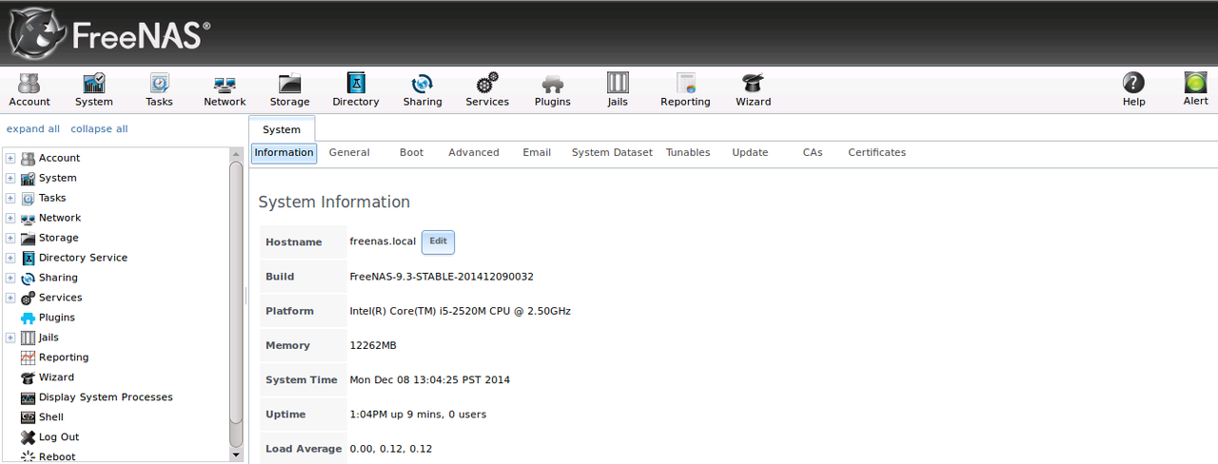This screenshot has width=1218, height=464.
Task: Expand the Account tree node
Action: tap(10, 158)
